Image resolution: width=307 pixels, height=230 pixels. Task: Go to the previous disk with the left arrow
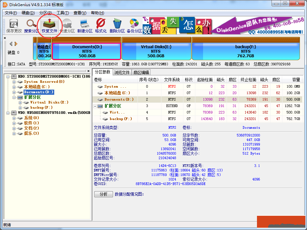click(x=11, y=44)
